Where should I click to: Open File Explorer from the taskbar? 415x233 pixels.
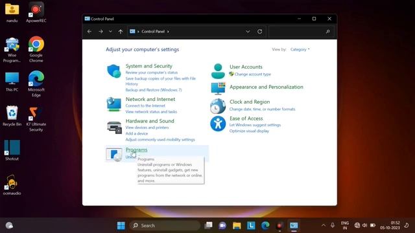coord(237,225)
